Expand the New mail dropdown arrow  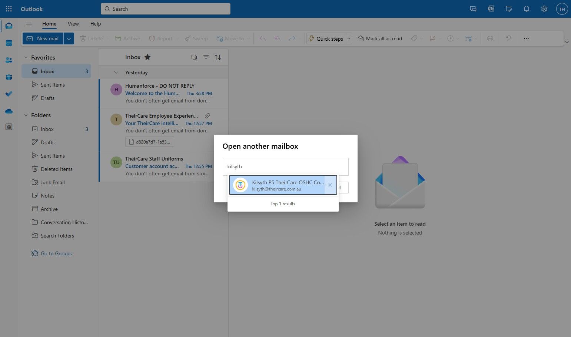(69, 38)
